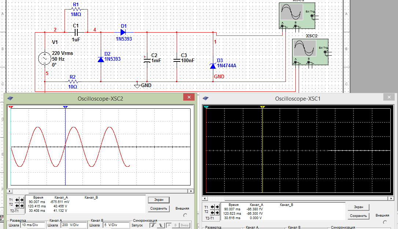Select diode D2 1N5393 symbol

(x=101, y=60)
